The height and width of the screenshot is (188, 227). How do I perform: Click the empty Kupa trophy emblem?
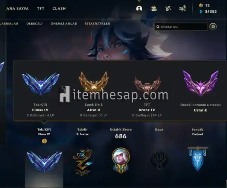159,161
